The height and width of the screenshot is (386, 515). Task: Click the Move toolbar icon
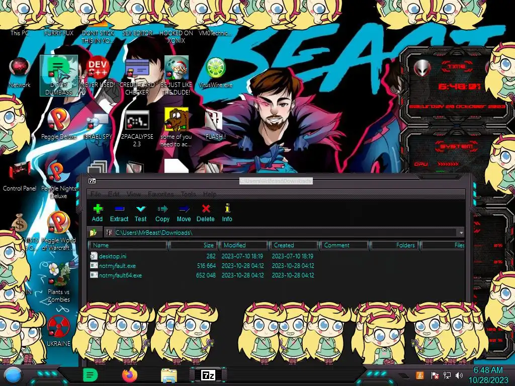[184, 213]
